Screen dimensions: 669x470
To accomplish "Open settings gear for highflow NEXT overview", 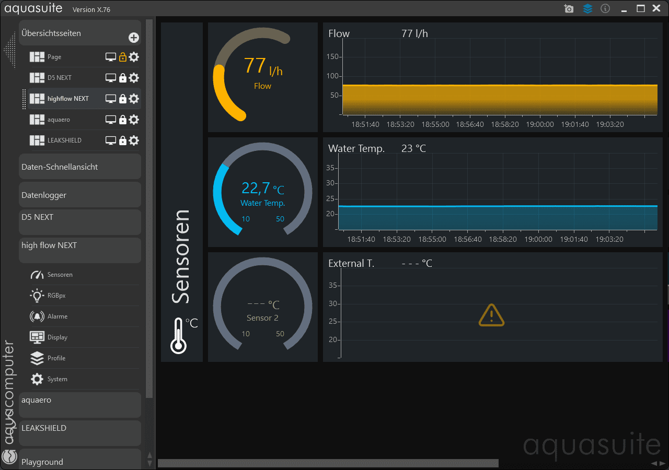I will click(x=134, y=99).
